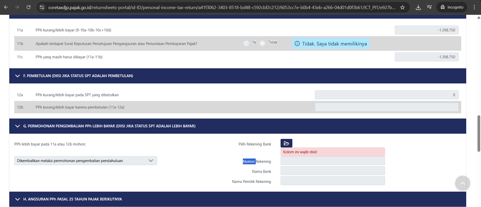Click label 'PPh kurang/lebih bayar karena pembetulan (11a-12a)'
Viewport: 481px width, 207px height.
click(80, 107)
